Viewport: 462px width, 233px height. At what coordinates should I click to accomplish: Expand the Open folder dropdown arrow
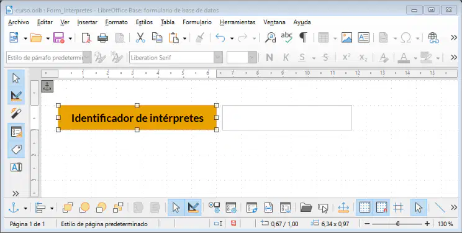pyautogui.click(x=48, y=39)
